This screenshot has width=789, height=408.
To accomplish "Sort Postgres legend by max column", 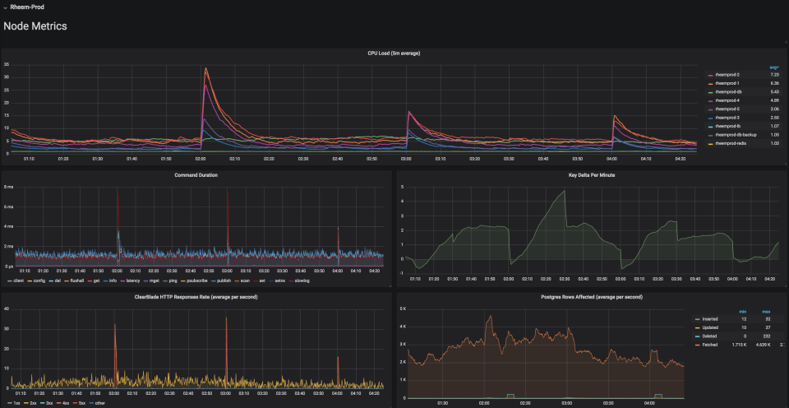I will click(x=766, y=311).
